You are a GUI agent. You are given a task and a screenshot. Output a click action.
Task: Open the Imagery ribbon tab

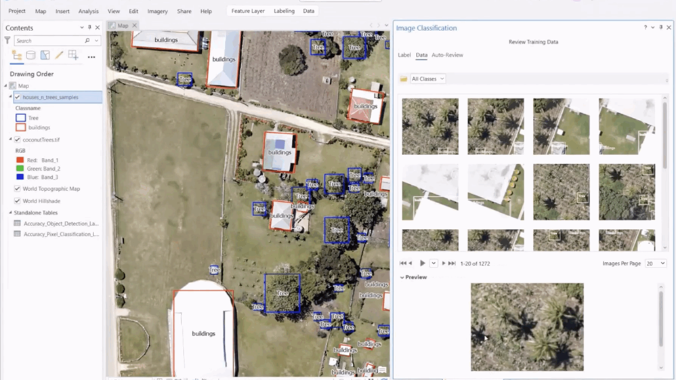click(x=157, y=12)
